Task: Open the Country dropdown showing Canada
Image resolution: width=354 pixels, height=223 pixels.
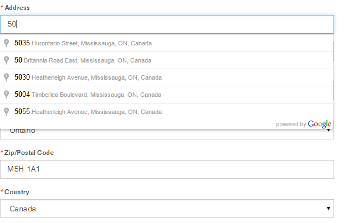Action: coord(166,209)
